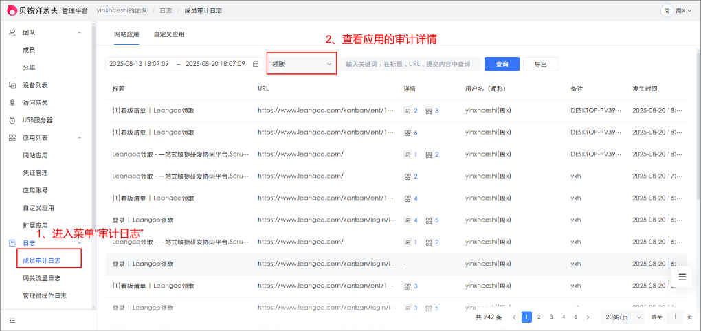This screenshot has width=701, height=331.
Task: Click the 发生时间 column header
Action: click(645, 89)
